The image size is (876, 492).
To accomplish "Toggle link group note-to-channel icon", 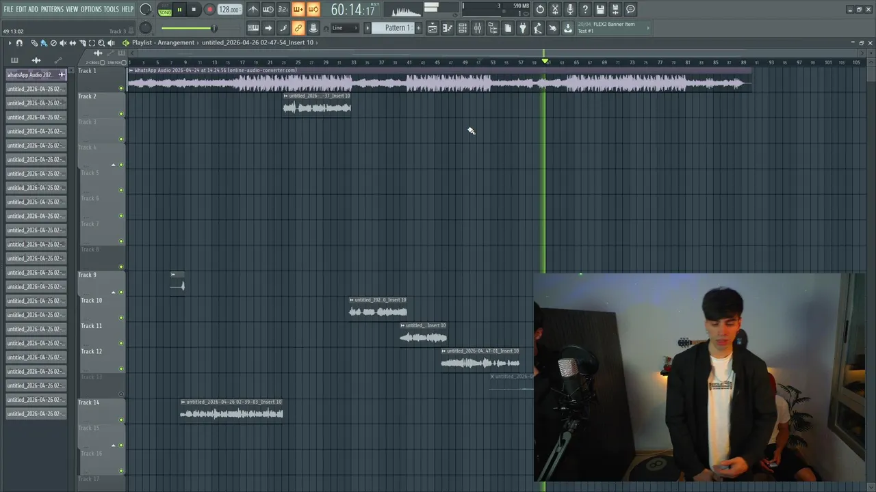I will pyautogui.click(x=298, y=28).
